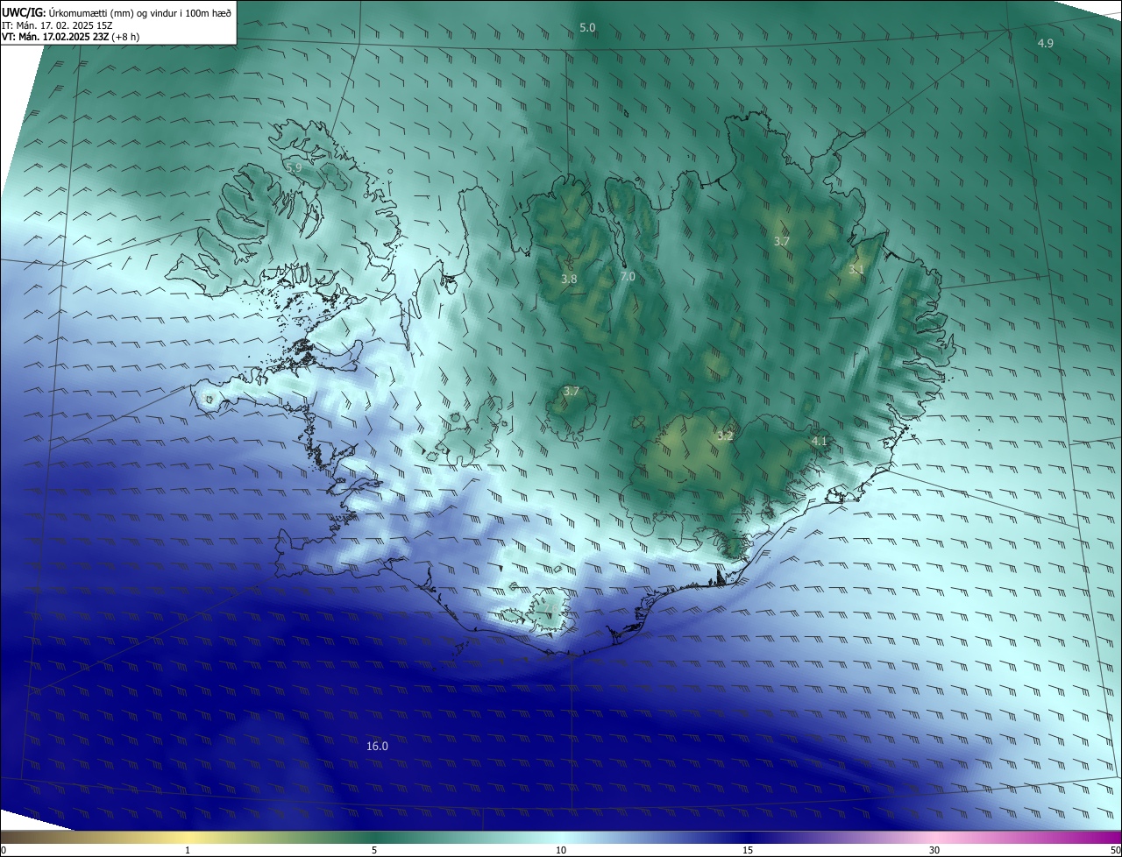Click the '1' tick on the color scale
The image size is (1122, 857).
188,851
